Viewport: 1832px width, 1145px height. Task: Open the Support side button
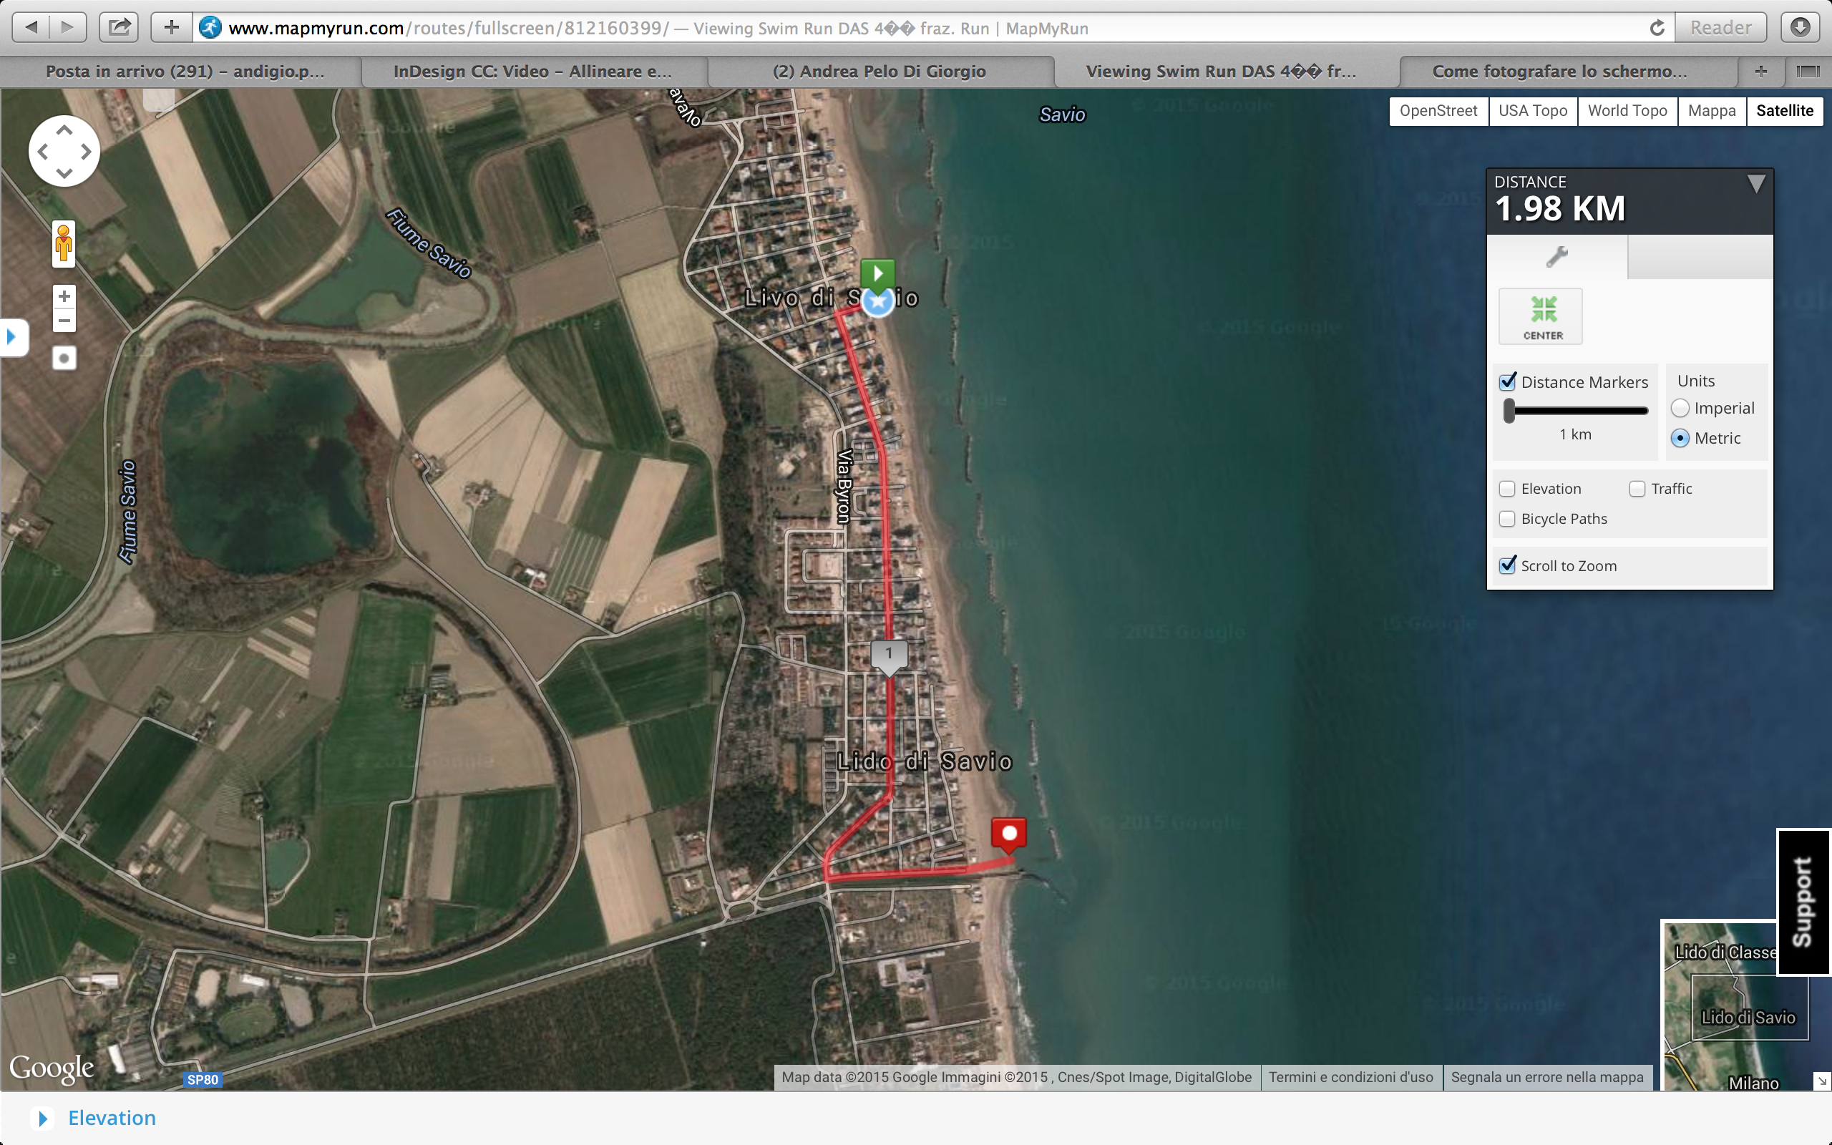point(1803,902)
